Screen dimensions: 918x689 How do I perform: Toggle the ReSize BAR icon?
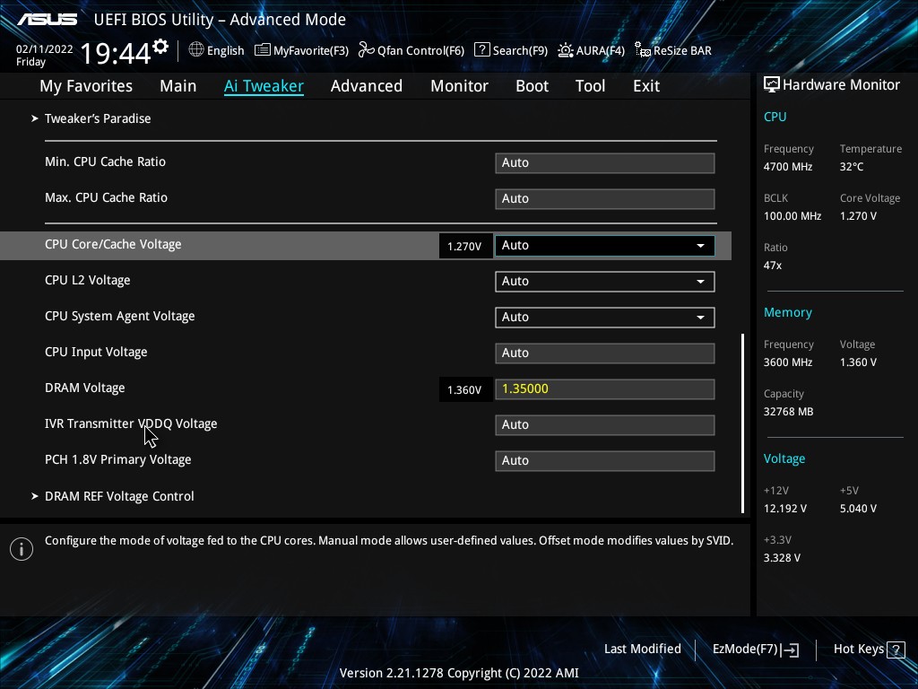click(642, 50)
